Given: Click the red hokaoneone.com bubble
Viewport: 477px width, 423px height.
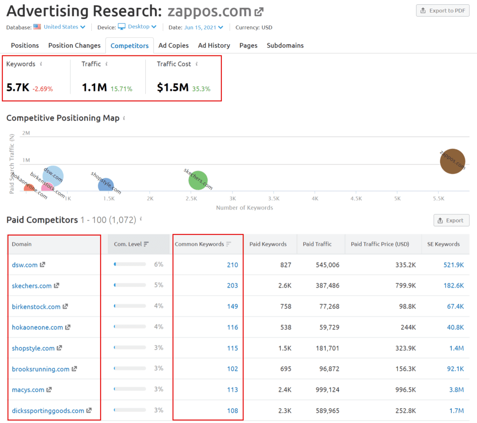Looking at the screenshot, I should pyautogui.click(x=29, y=188).
